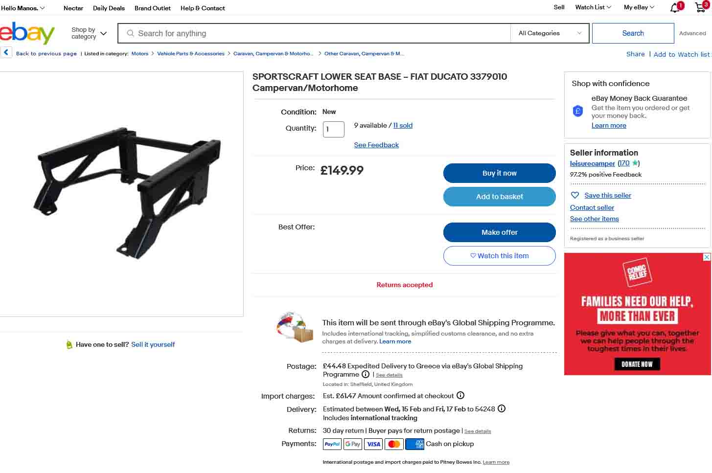Expand the Watch List menu
This screenshot has width=712, height=473.
tap(593, 7)
